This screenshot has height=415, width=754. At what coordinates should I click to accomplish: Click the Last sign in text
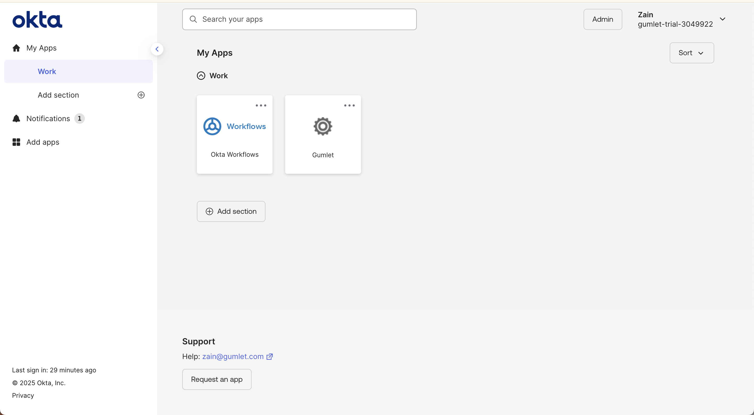(54, 370)
